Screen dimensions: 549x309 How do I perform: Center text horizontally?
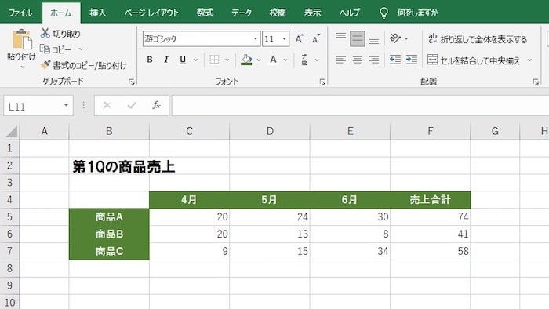[357, 60]
